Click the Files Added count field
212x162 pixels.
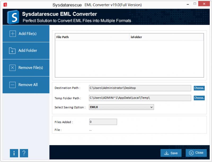coord(103,122)
